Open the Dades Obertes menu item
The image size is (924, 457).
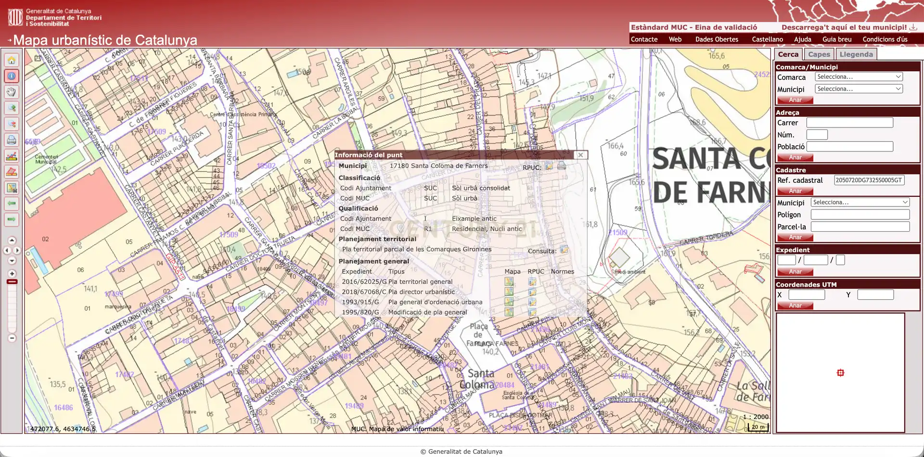coord(717,39)
